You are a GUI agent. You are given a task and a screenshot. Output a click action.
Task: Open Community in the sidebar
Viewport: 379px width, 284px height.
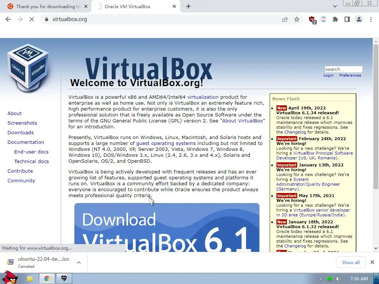pos(21,180)
